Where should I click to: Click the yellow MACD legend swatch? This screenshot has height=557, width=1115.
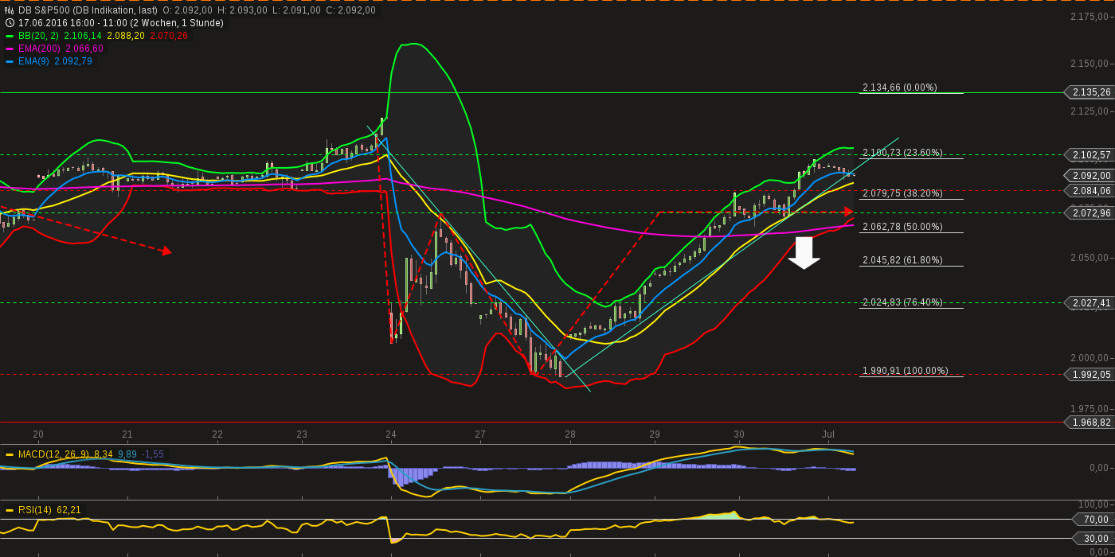(10, 454)
